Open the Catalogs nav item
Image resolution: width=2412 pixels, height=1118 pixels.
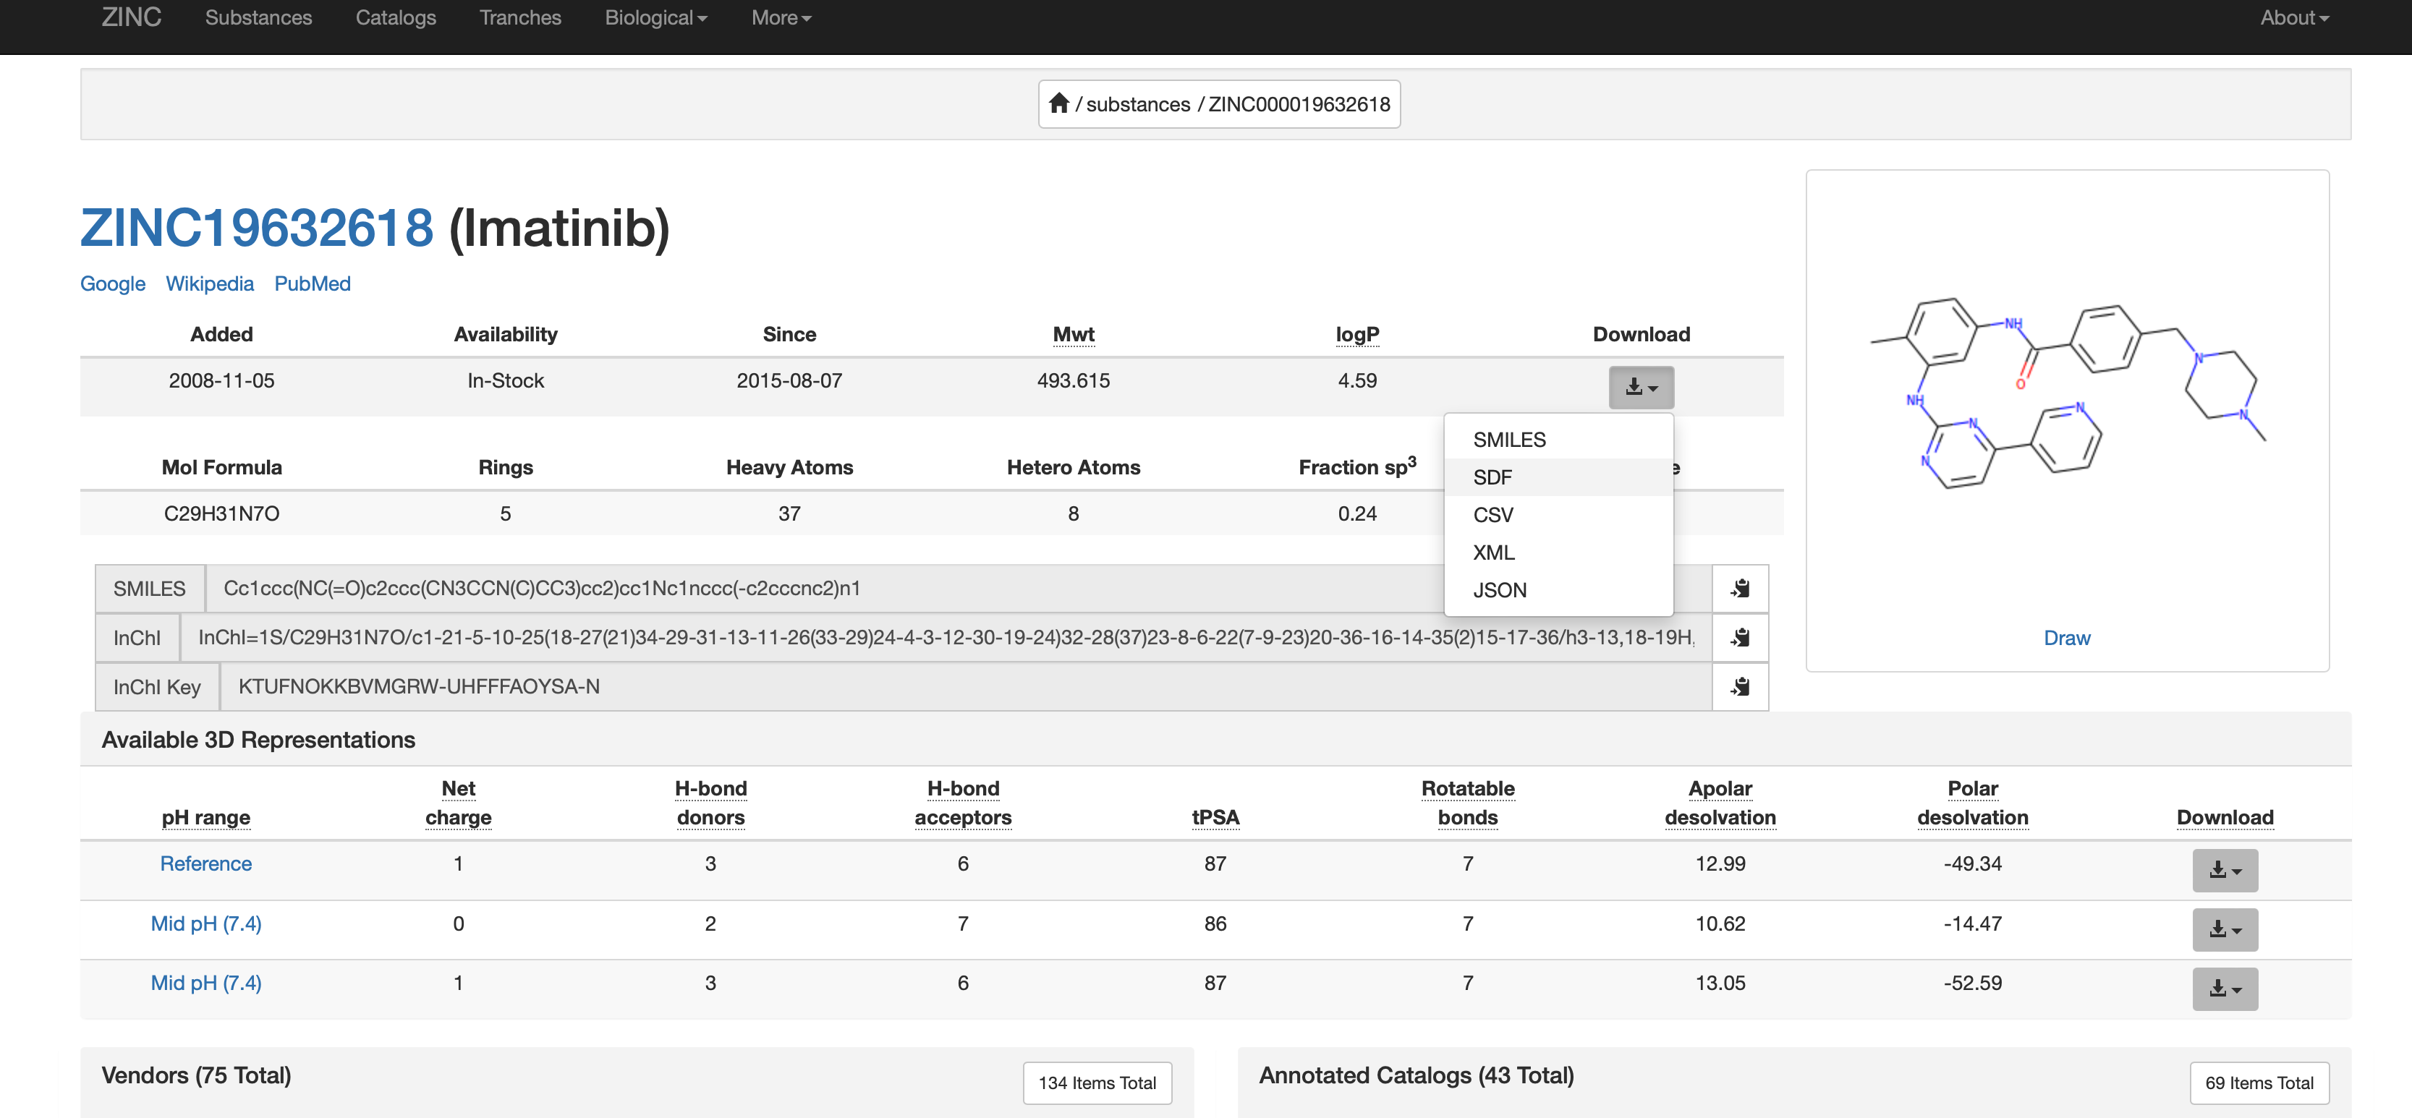click(395, 18)
